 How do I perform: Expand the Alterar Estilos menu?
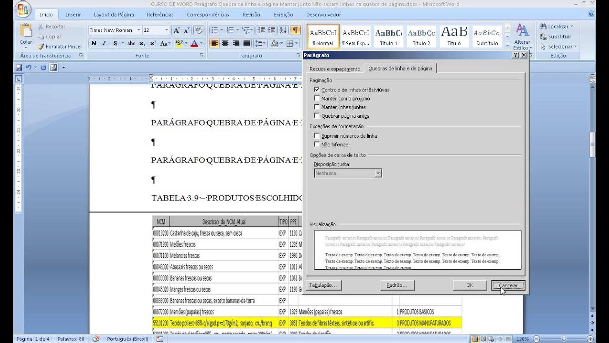point(522,37)
